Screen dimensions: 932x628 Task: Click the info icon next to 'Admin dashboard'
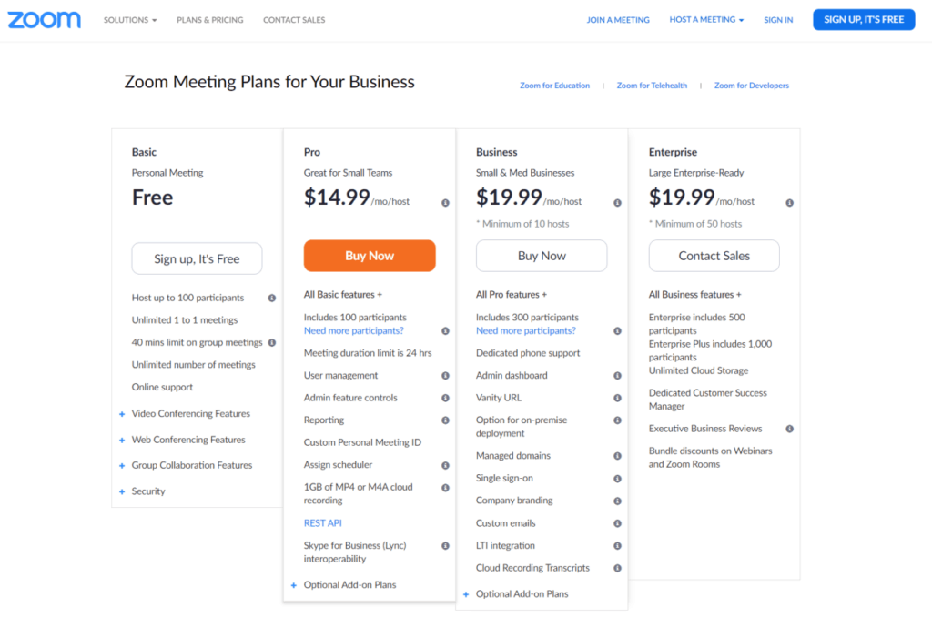[x=617, y=375]
